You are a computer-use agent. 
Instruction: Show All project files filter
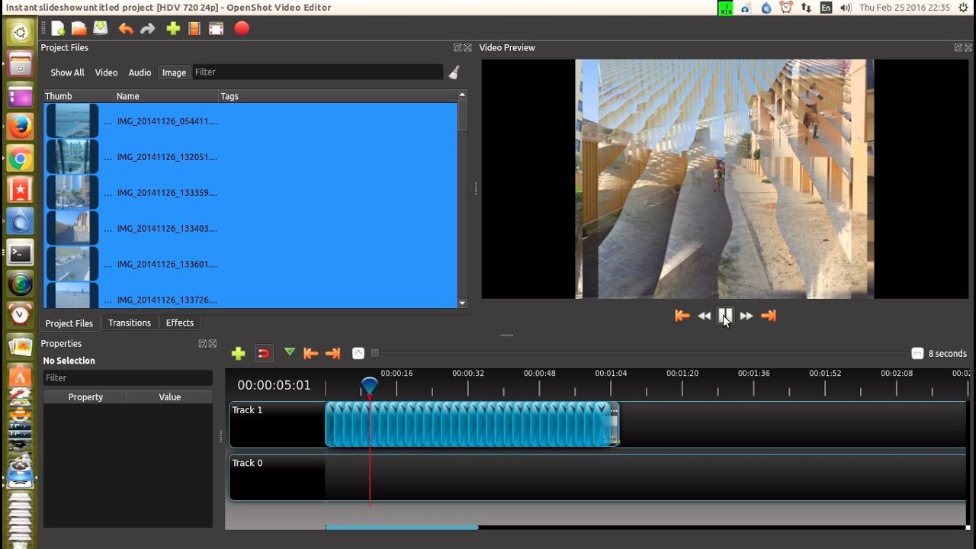click(x=67, y=72)
